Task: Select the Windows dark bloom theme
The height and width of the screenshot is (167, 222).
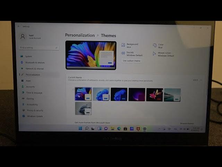Action: 119,94
